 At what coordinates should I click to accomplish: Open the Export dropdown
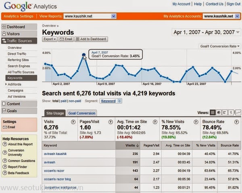(x=49, y=39)
